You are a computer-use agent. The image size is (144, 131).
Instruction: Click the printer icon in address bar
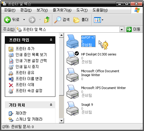pos(19,29)
